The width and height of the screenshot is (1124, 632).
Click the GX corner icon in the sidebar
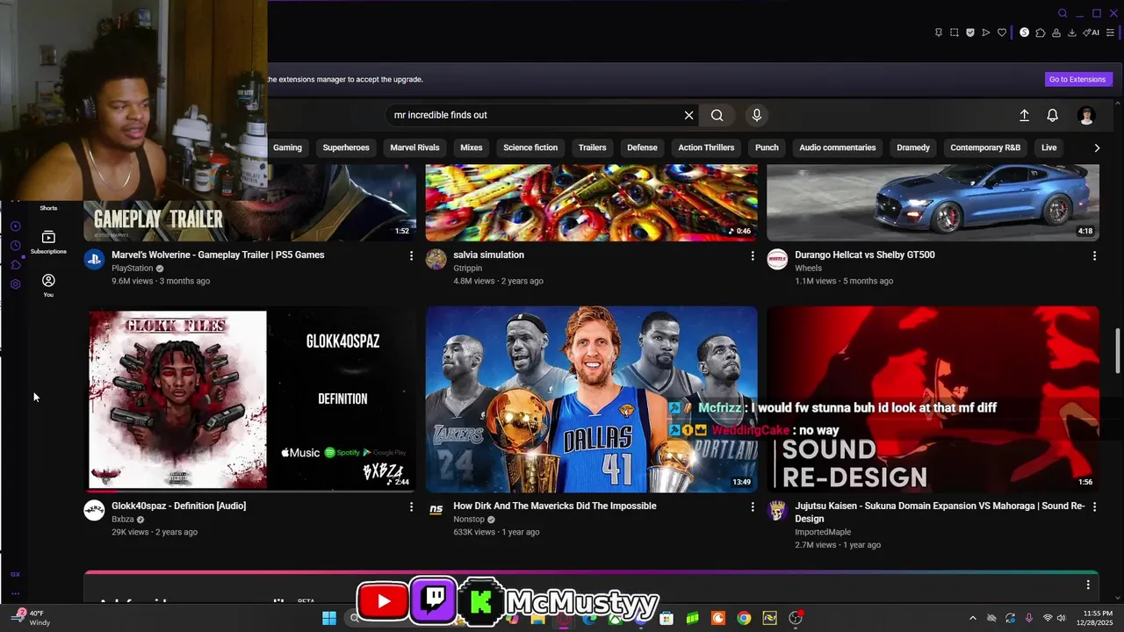pos(15,574)
